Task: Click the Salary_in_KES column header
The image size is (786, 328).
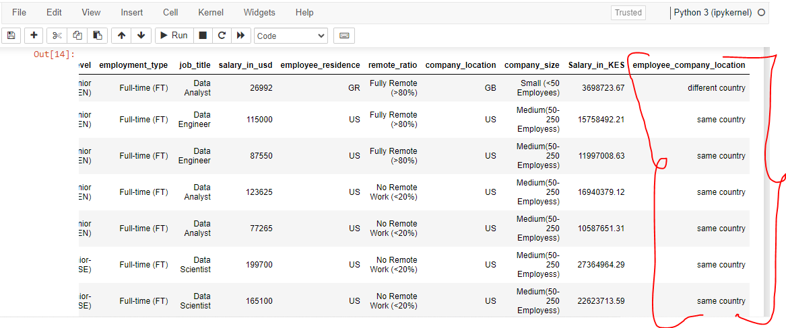Action: pos(596,65)
